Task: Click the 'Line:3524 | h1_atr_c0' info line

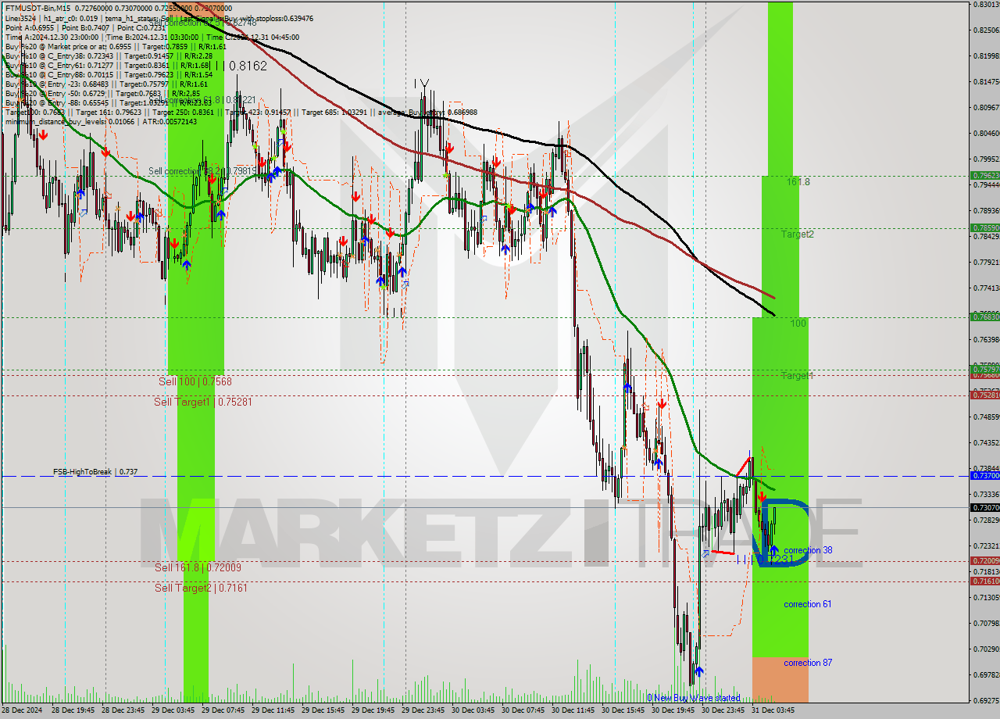Action: pos(159,18)
